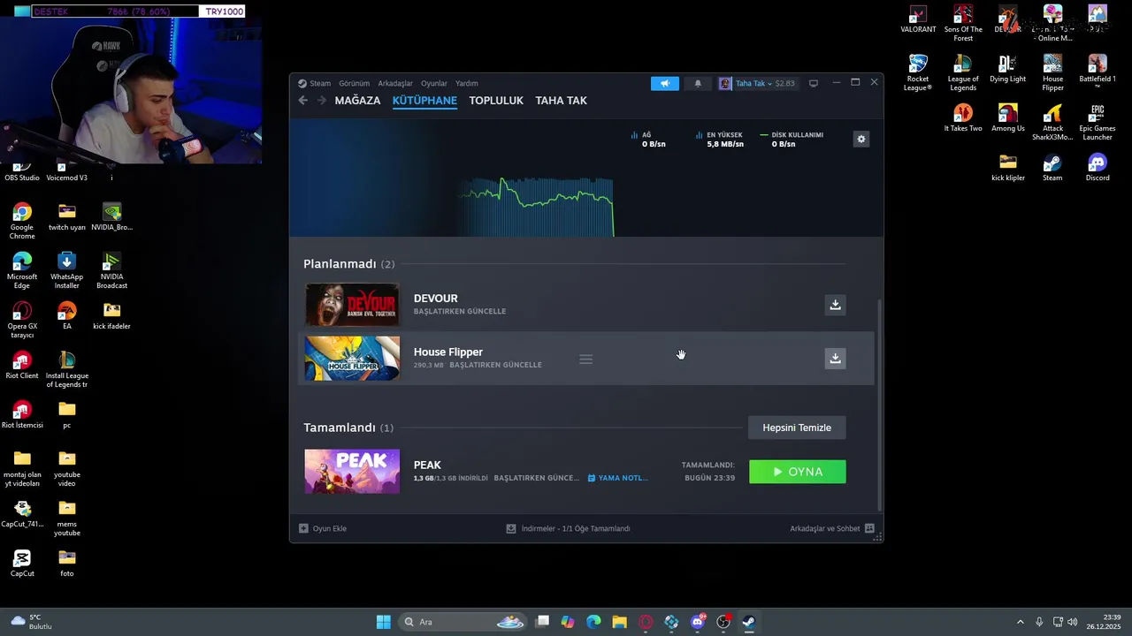Go to the MAĞAZA tab
This screenshot has width=1132, height=636.
357,101
